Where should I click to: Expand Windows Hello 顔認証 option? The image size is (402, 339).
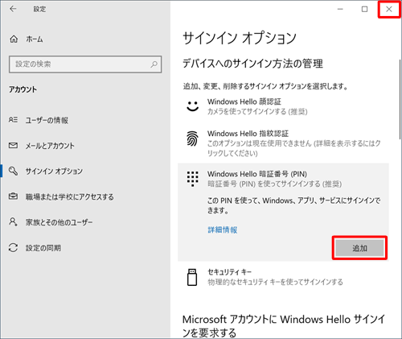pyautogui.click(x=283, y=106)
